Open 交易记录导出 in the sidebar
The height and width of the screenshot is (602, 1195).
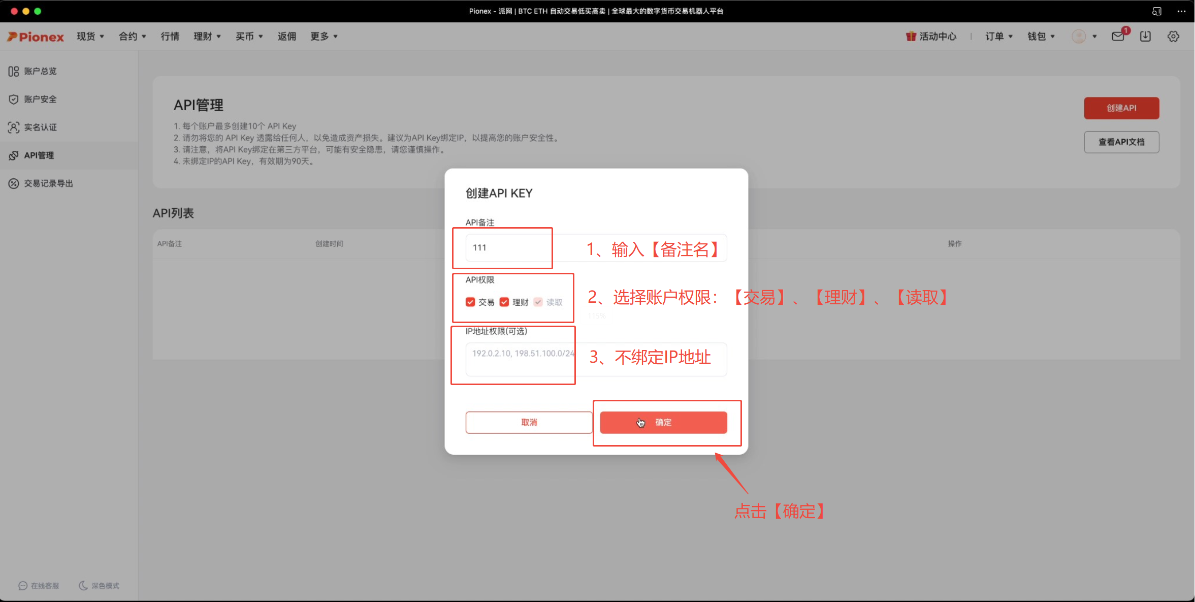(49, 183)
